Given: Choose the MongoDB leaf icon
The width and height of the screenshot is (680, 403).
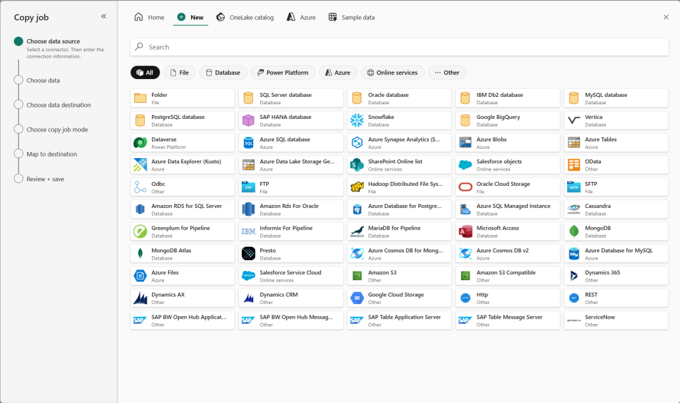Looking at the screenshot, I should pos(574,231).
